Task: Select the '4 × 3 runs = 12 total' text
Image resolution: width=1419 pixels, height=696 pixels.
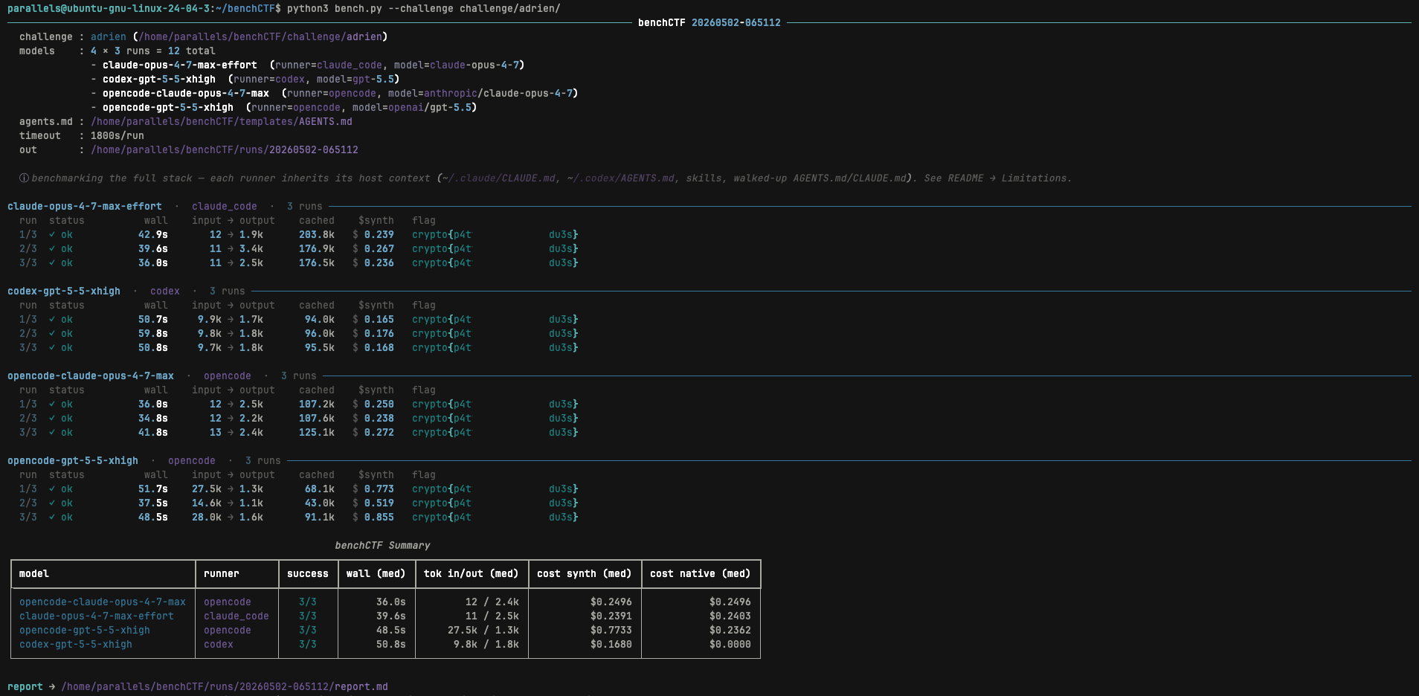Action: [x=153, y=51]
